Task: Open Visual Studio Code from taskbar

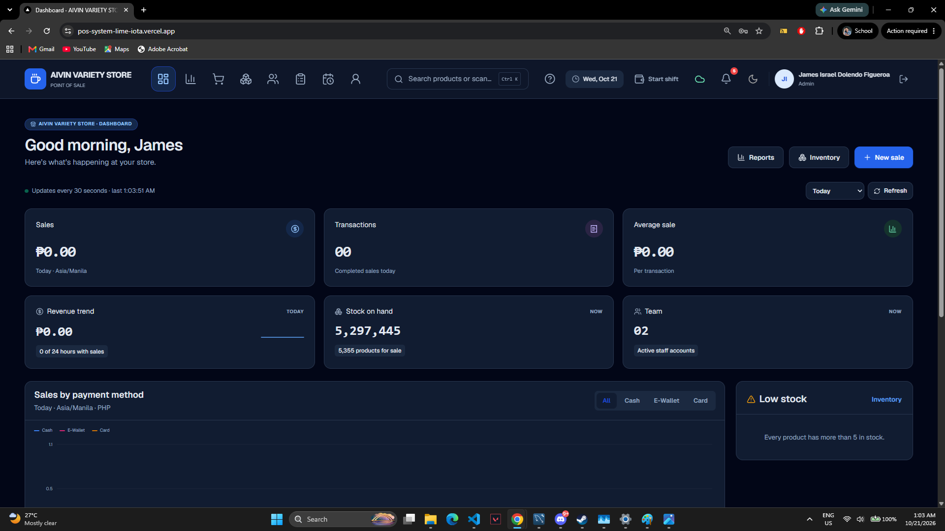Action: (x=474, y=519)
